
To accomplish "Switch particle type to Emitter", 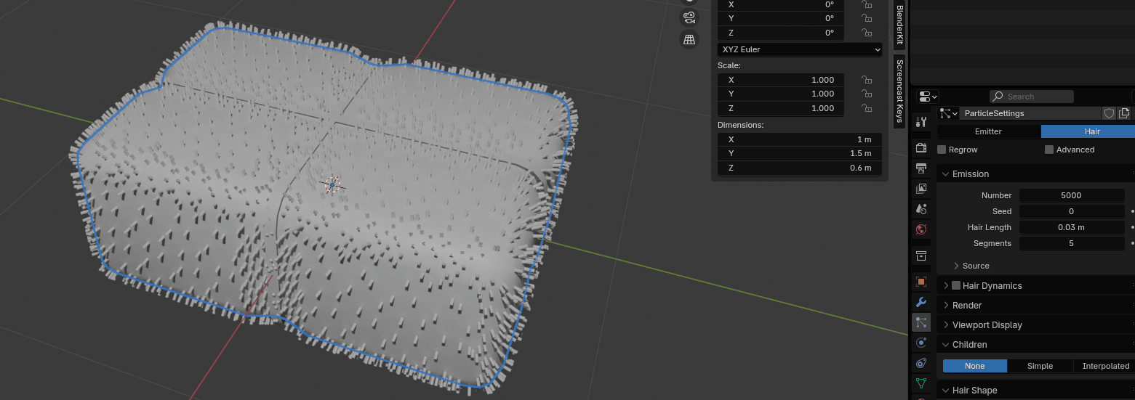I will pyautogui.click(x=988, y=131).
